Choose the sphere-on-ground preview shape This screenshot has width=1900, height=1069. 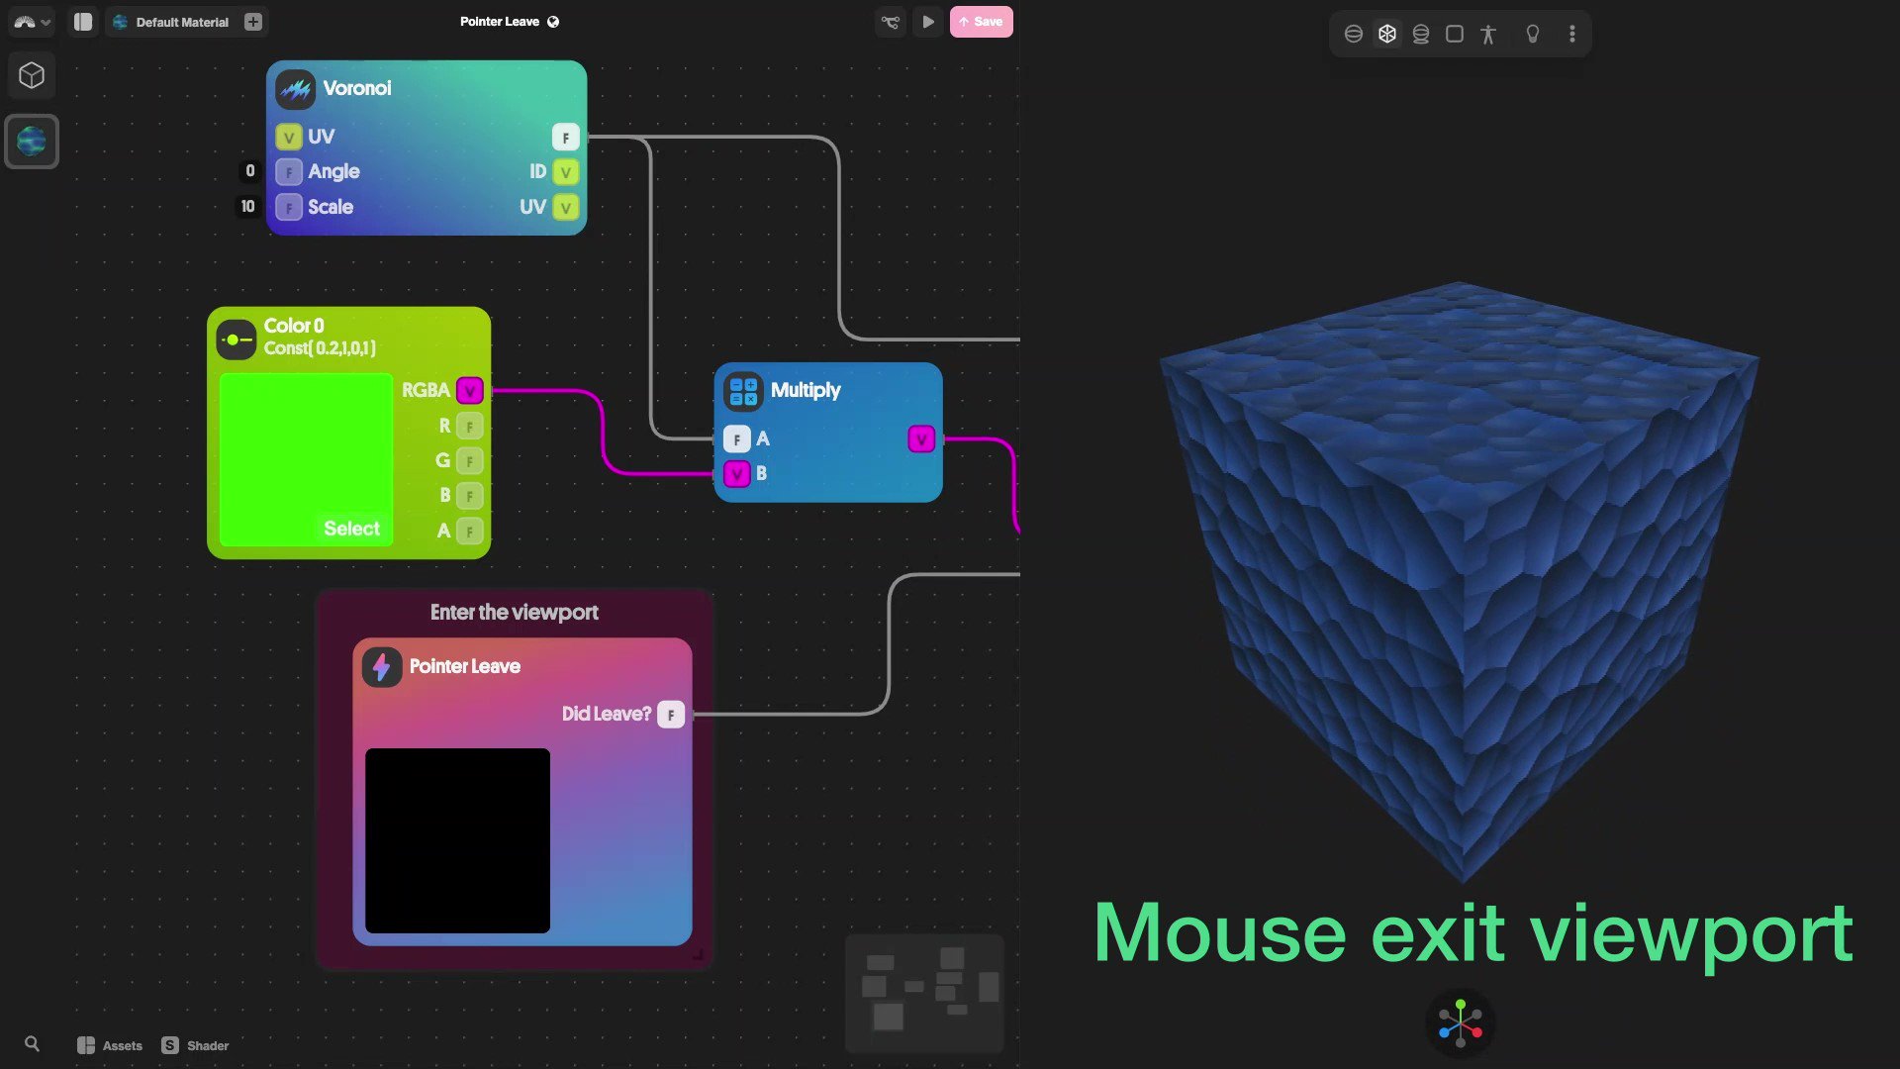pos(1420,34)
